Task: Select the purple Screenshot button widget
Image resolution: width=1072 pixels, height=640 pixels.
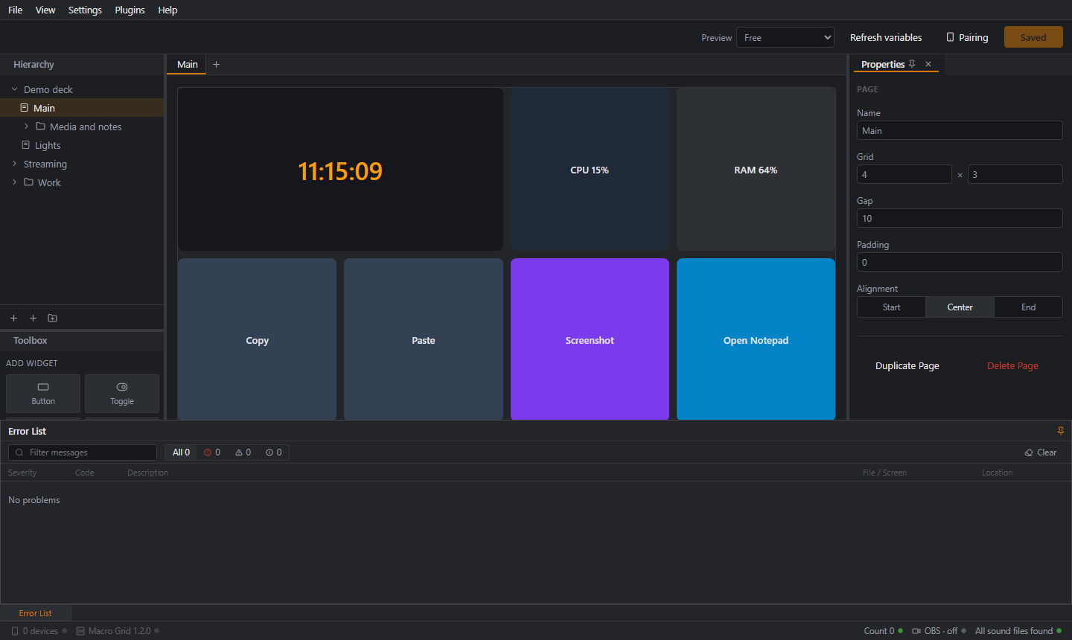Action: (590, 339)
